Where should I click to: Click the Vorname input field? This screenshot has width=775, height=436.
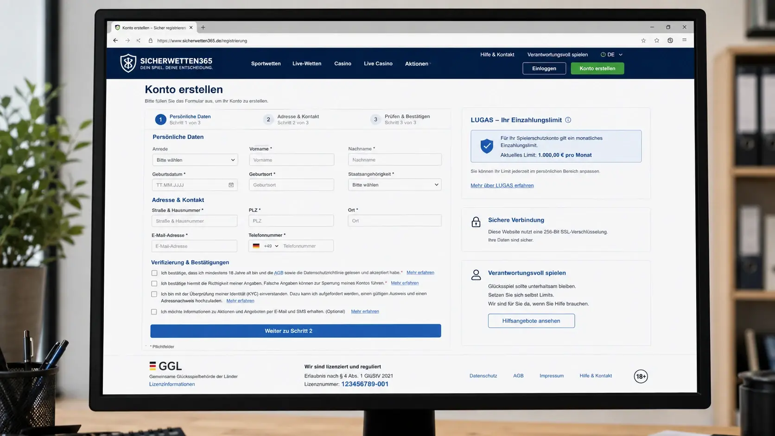tap(292, 160)
